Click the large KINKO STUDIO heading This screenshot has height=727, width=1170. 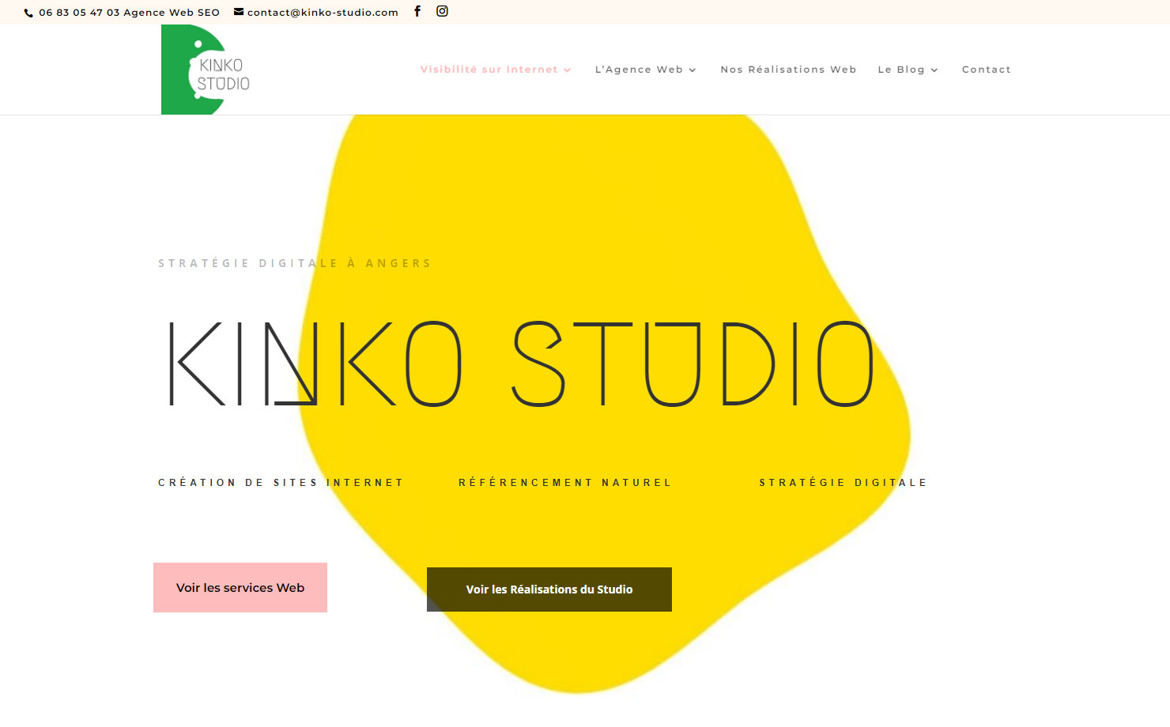tap(522, 363)
